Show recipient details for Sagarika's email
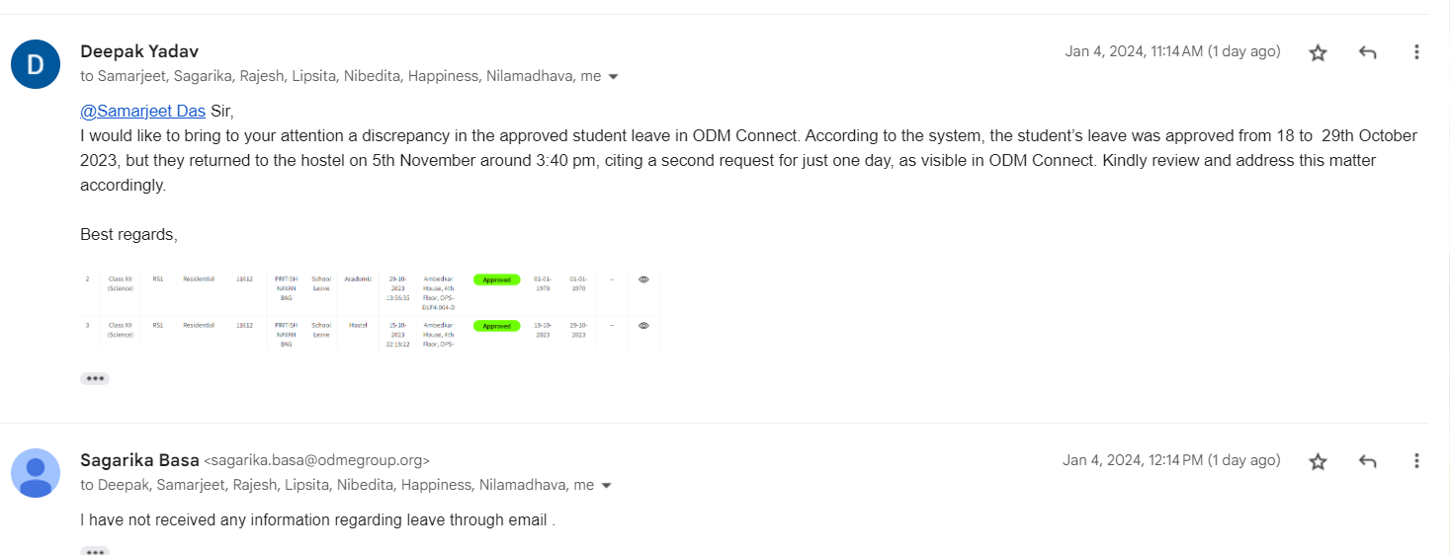Screen dimensions: 1450x555 pyautogui.click(x=606, y=486)
